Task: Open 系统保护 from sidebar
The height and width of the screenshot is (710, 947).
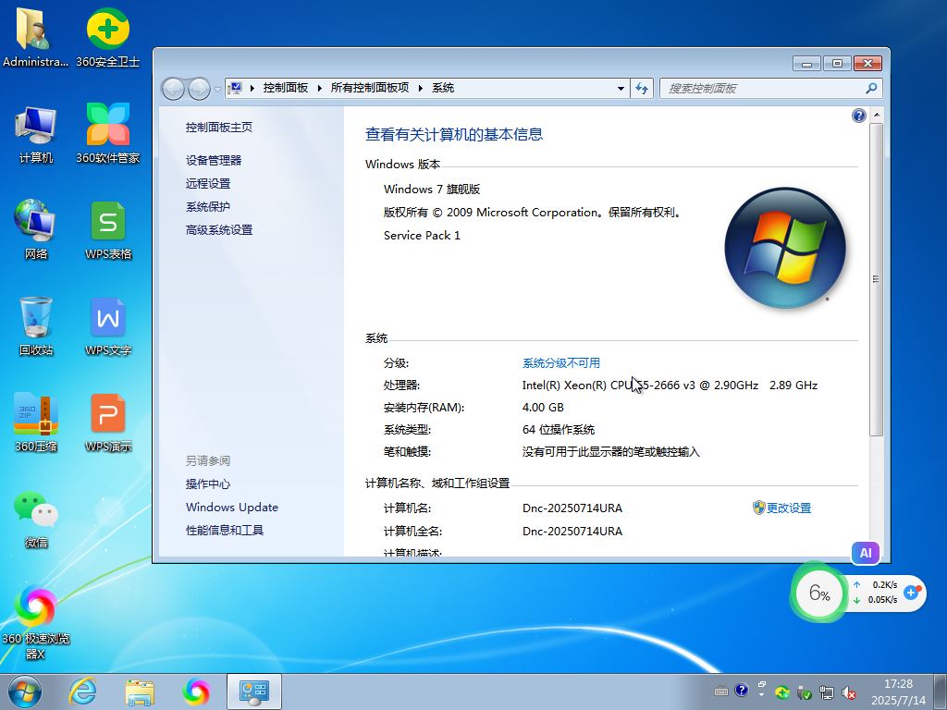Action: pyautogui.click(x=208, y=206)
